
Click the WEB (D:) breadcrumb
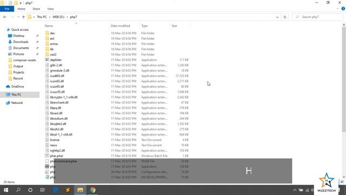click(x=58, y=17)
